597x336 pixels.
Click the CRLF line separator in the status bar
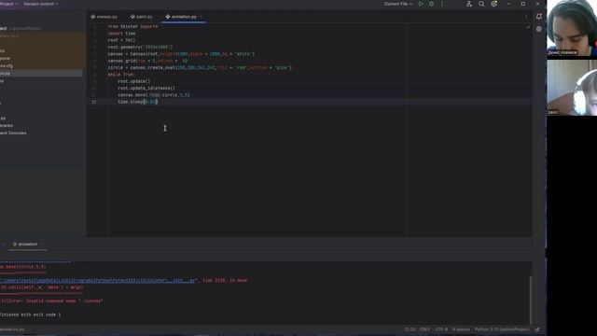[x=425, y=329]
